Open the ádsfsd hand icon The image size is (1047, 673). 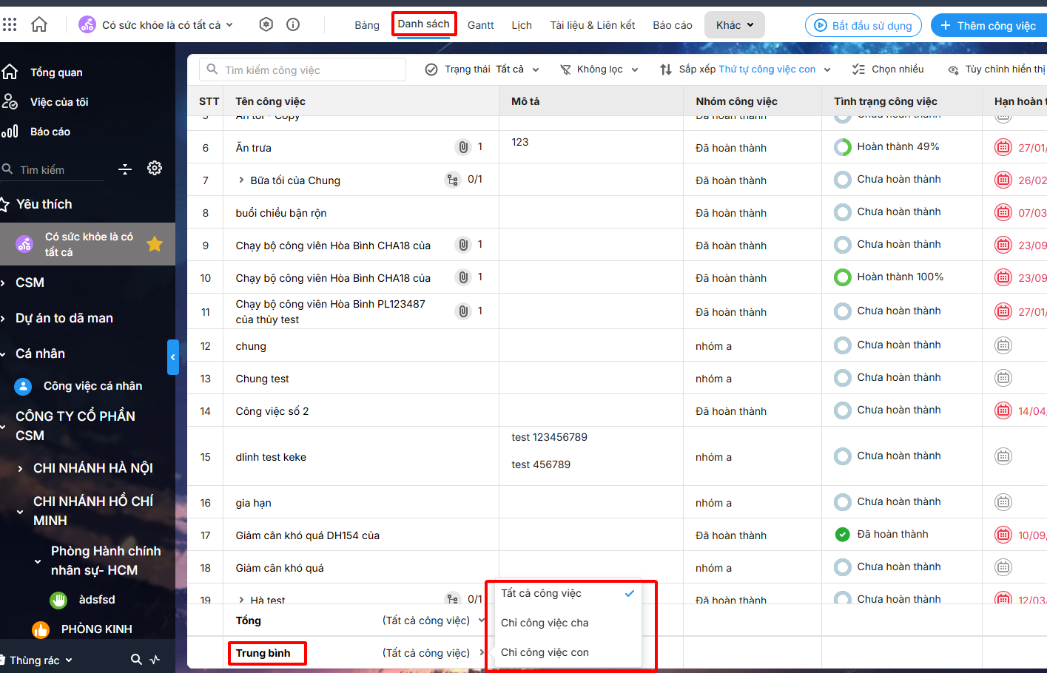tap(58, 600)
